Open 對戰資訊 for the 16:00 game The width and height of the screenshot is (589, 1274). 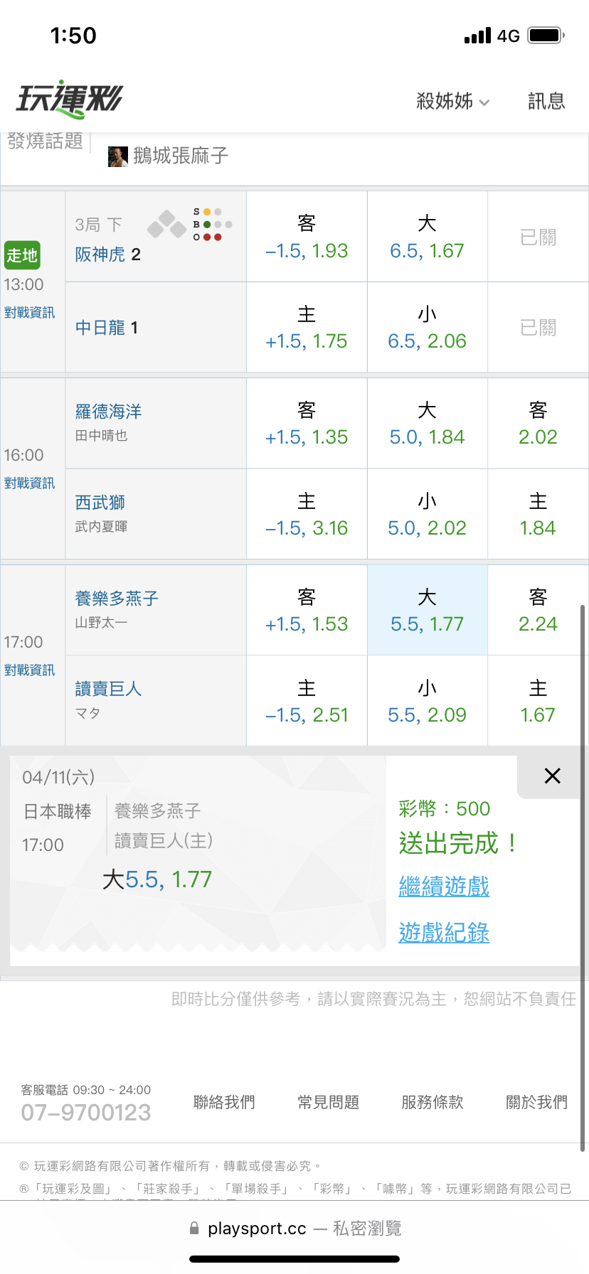pyautogui.click(x=30, y=483)
